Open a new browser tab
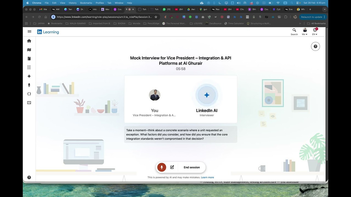 point(310,9)
